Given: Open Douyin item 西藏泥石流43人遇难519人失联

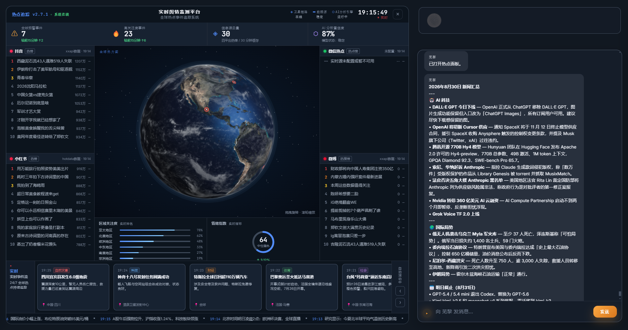Looking at the screenshot, I should [x=50, y=61].
